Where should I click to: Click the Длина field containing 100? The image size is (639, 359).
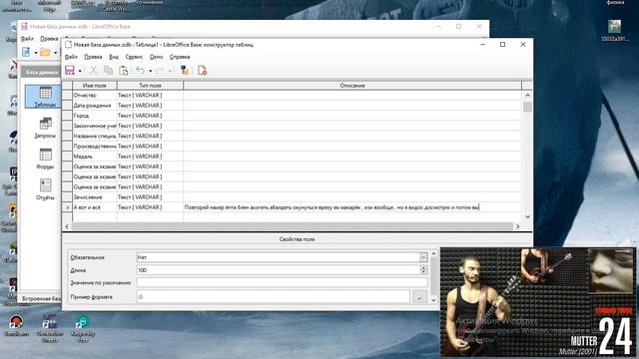pyautogui.click(x=279, y=270)
